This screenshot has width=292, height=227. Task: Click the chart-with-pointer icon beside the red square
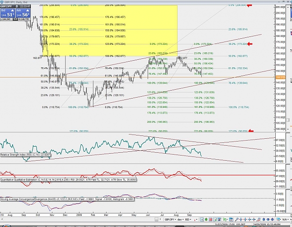(215, 220)
